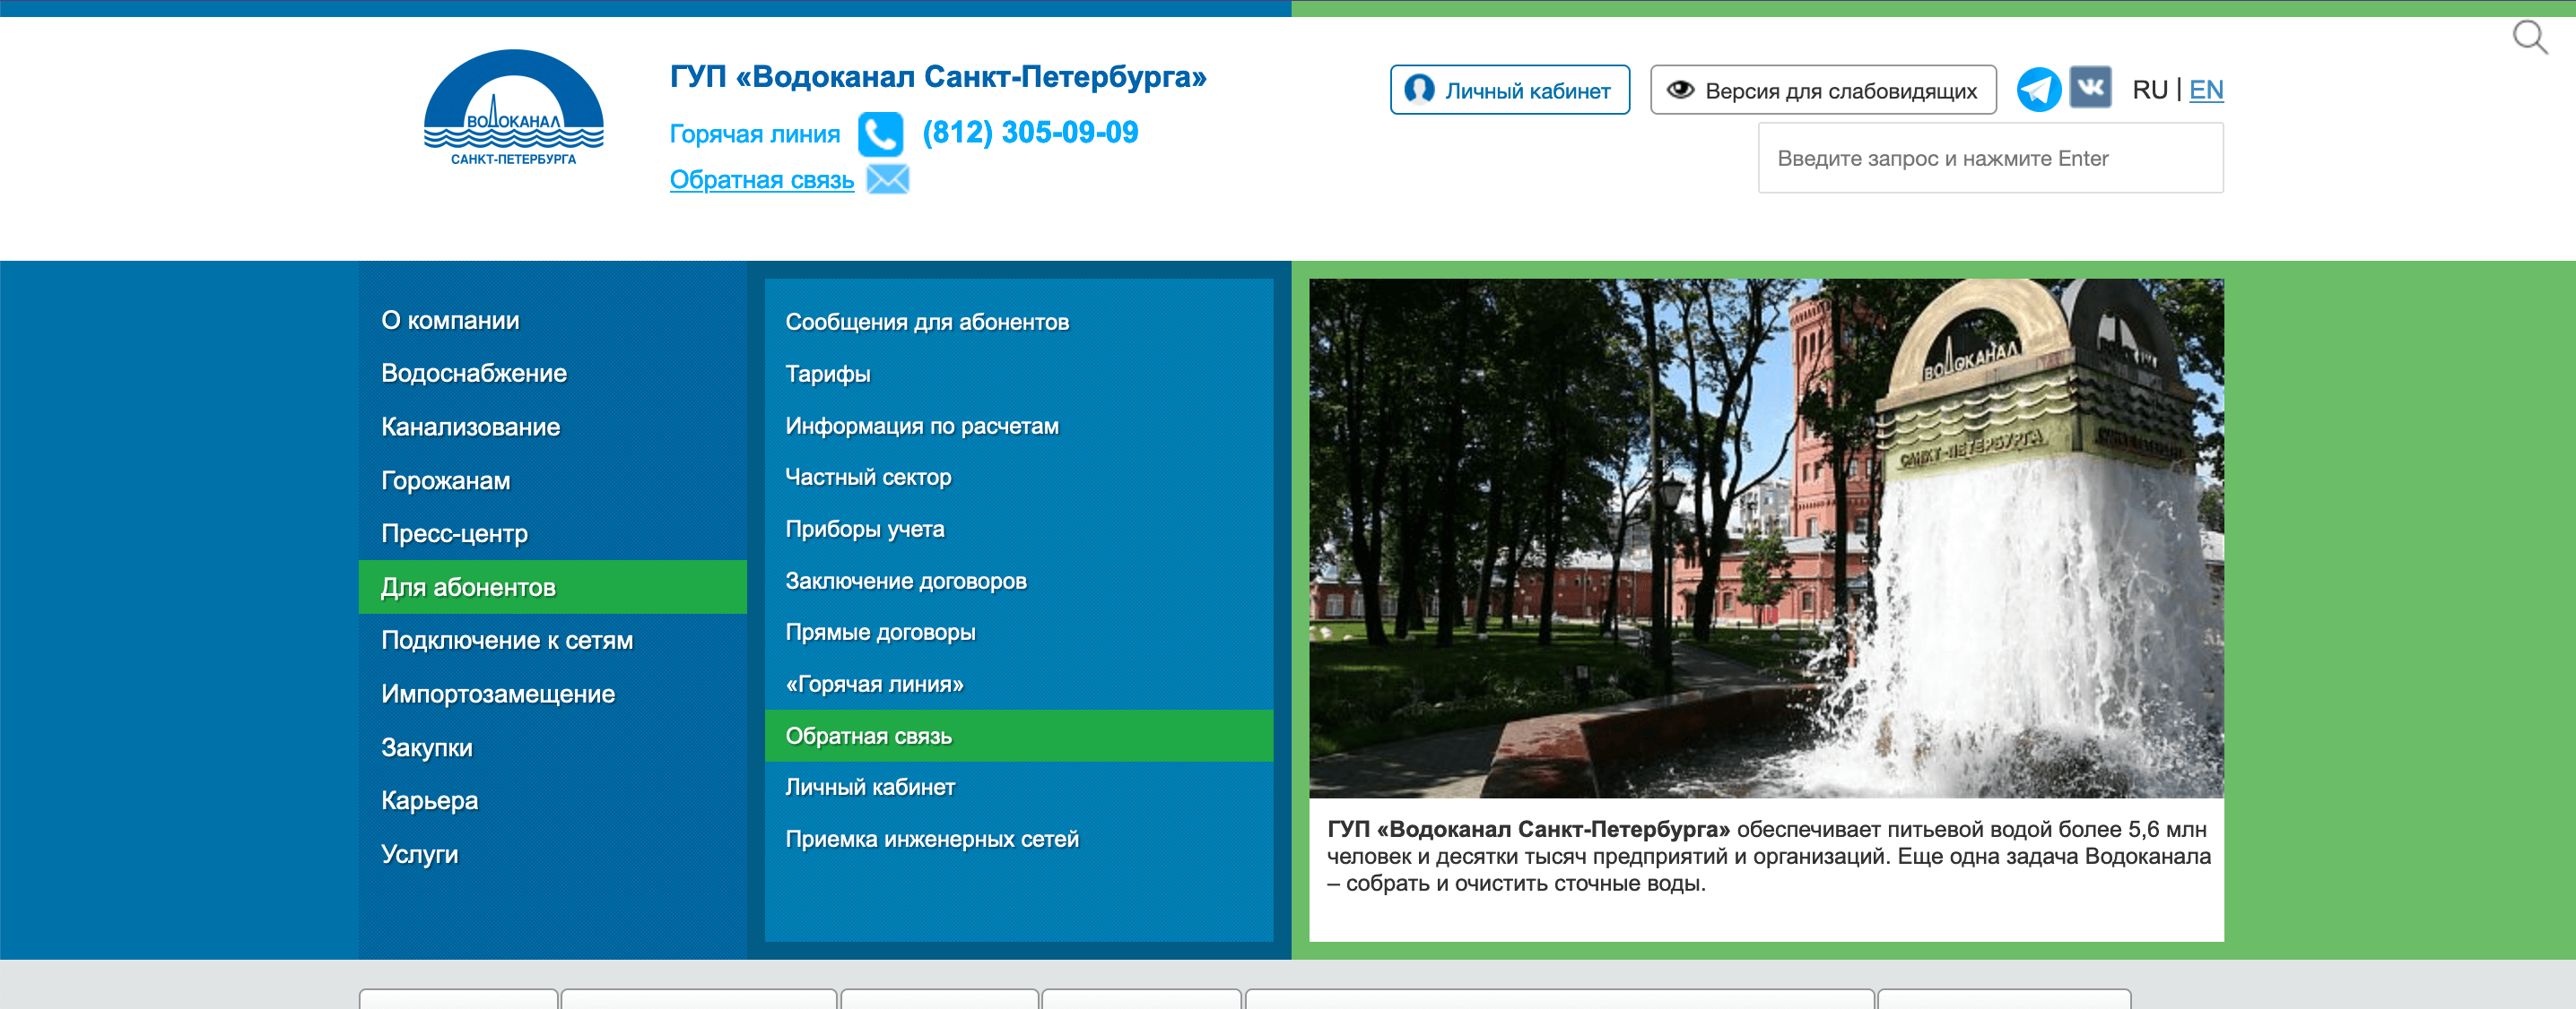The height and width of the screenshot is (1009, 2576).
Task: Open Импортозамещение menu item
Action: [497, 694]
